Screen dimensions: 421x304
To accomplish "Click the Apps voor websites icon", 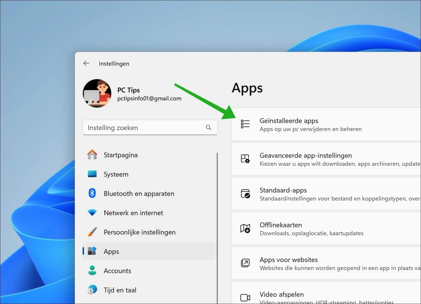I will [x=245, y=263].
